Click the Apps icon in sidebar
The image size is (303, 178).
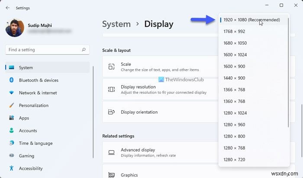tap(11, 118)
